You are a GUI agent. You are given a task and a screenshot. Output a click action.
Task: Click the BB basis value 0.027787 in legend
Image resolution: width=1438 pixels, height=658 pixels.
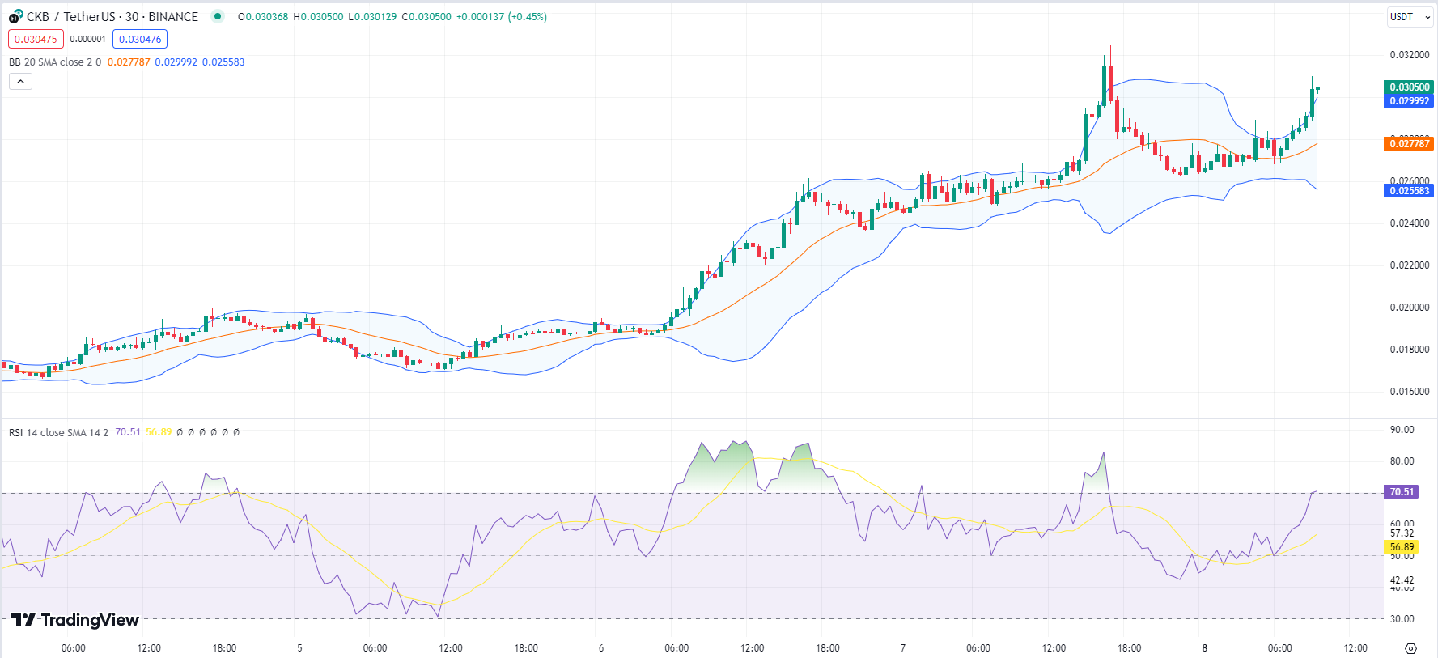point(129,62)
